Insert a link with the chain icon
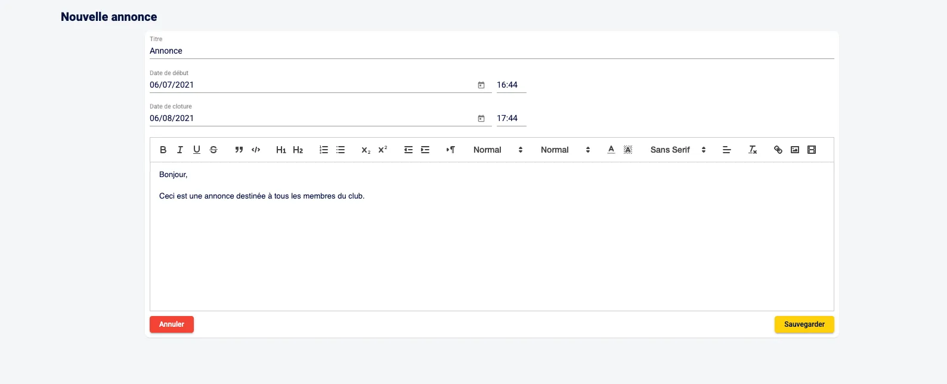This screenshot has width=947, height=384. 778,150
